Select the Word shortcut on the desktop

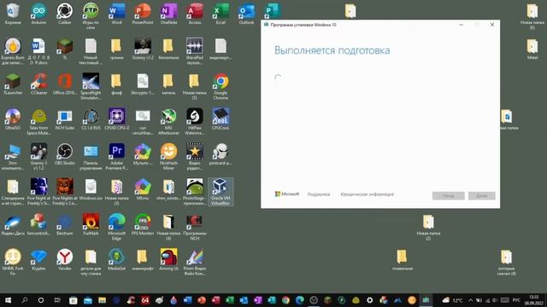click(116, 14)
